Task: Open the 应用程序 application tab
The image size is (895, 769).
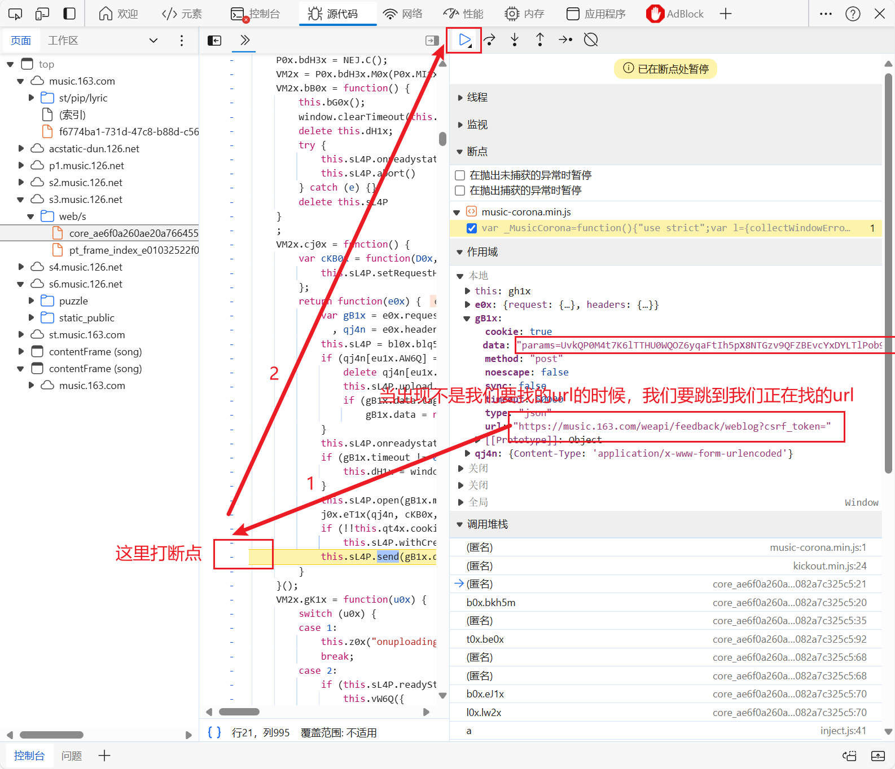Action: pyautogui.click(x=596, y=14)
